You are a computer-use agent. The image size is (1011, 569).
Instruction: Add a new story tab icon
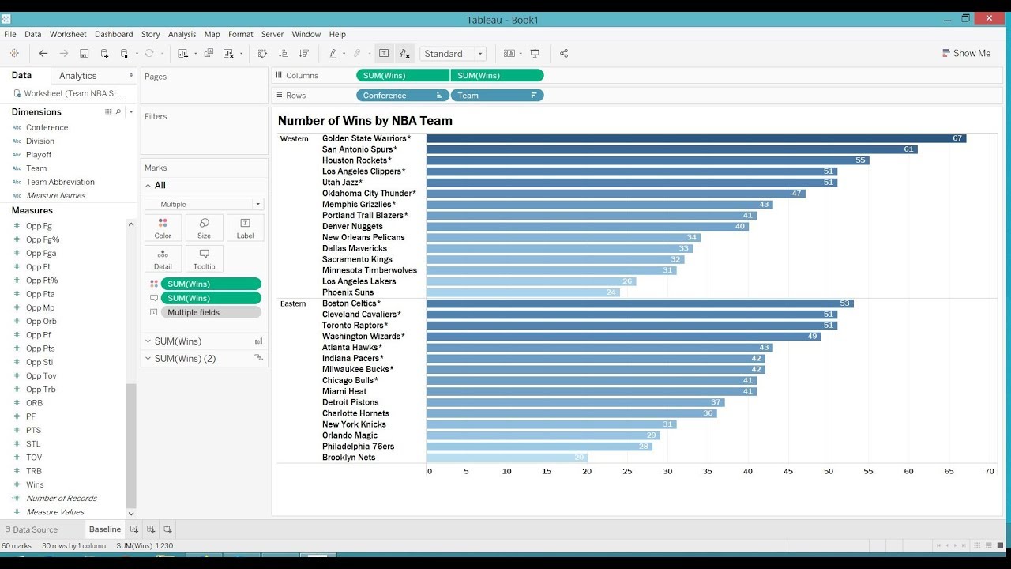click(x=167, y=529)
